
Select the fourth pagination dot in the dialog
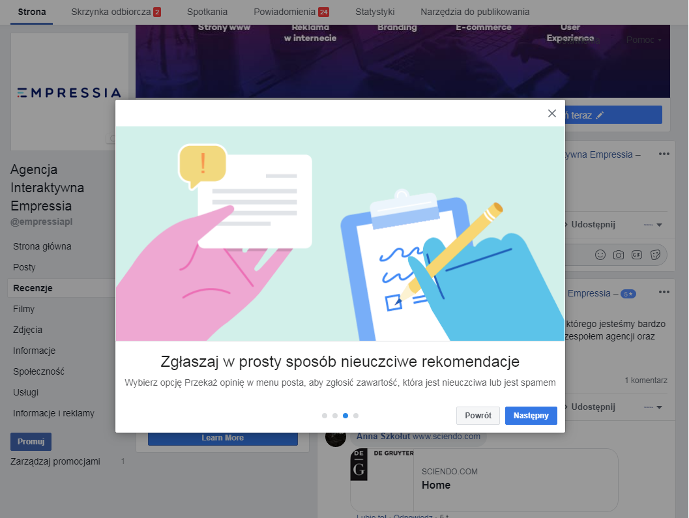(x=356, y=416)
